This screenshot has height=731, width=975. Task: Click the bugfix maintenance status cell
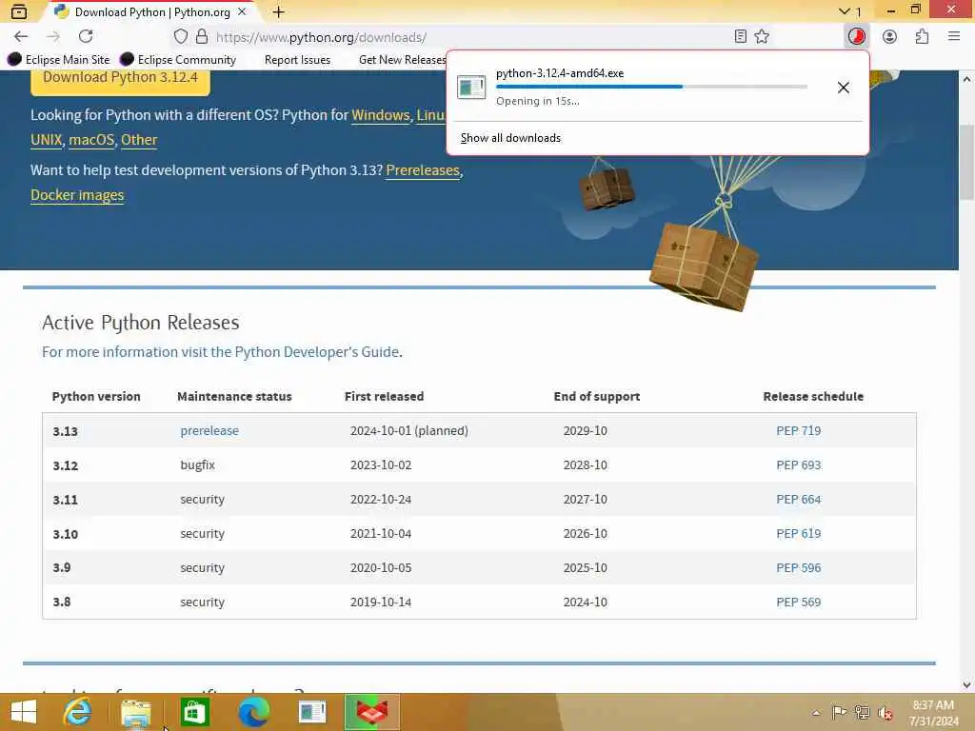tap(197, 464)
